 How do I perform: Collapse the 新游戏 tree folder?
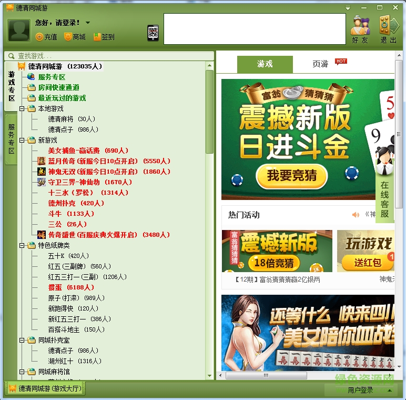[23, 140]
